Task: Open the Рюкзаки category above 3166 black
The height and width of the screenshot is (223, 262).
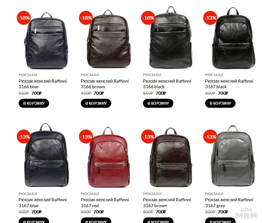Action: [152, 75]
